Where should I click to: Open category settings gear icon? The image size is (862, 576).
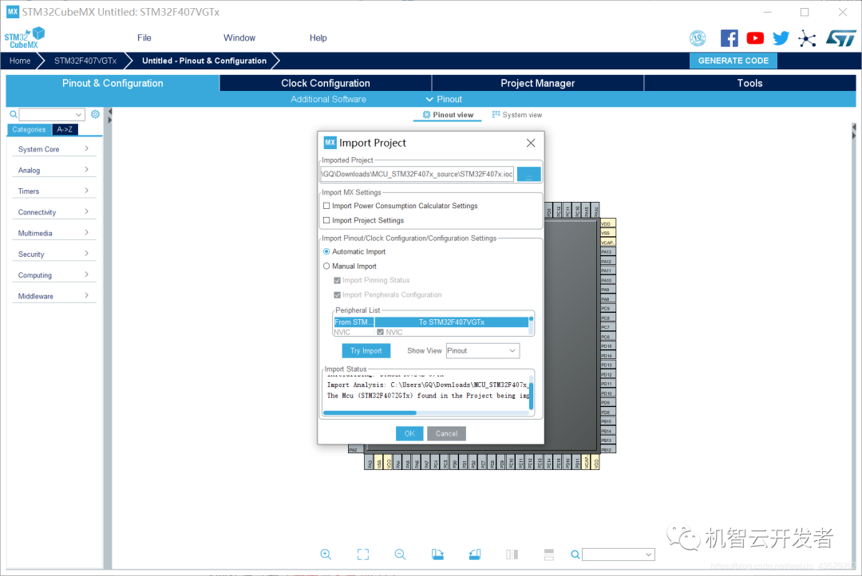pos(95,114)
